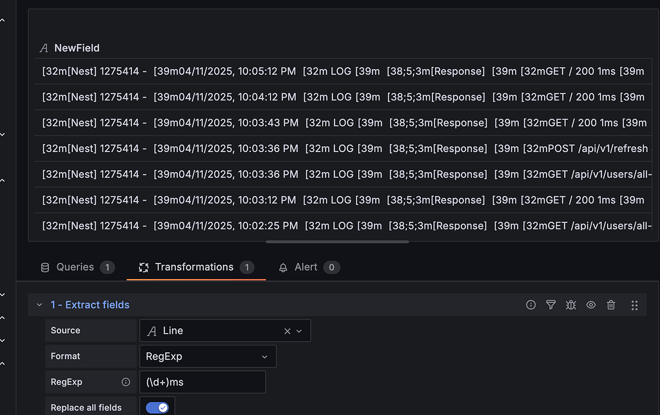The width and height of the screenshot is (660, 415).
Task: Click the drag handle on Extract fields row
Action: (635, 305)
